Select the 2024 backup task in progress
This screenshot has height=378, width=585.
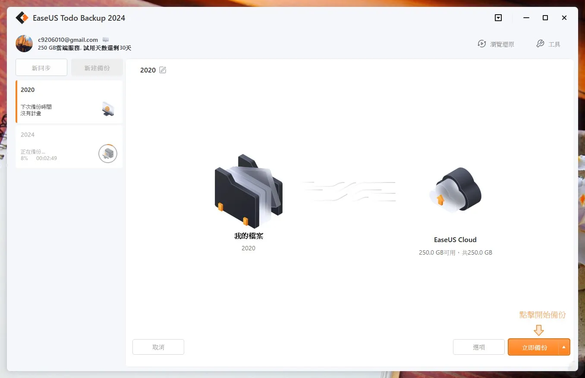pyautogui.click(x=69, y=147)
